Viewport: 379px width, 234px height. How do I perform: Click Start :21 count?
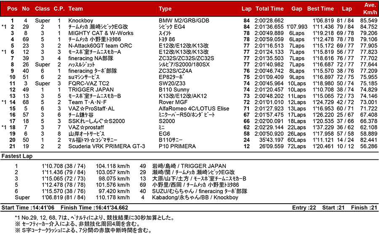(334, 207)
